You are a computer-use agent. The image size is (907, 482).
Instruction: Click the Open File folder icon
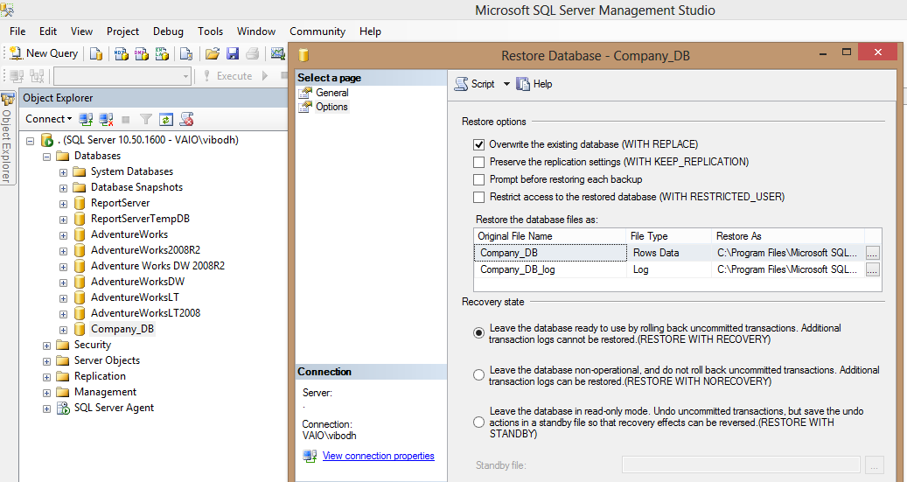(212, 53)
